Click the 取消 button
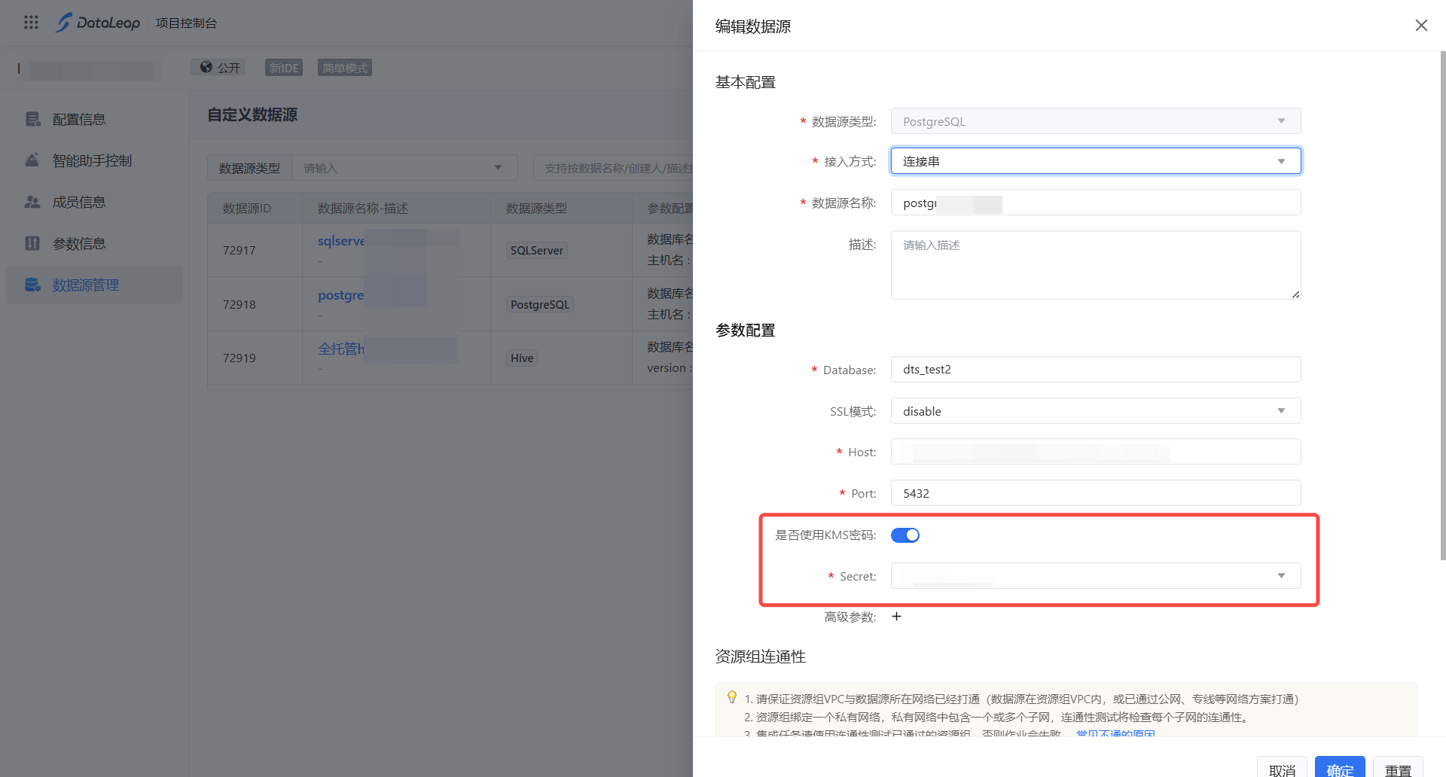This screenshot has height=777, width=1446. (1282, 769)
